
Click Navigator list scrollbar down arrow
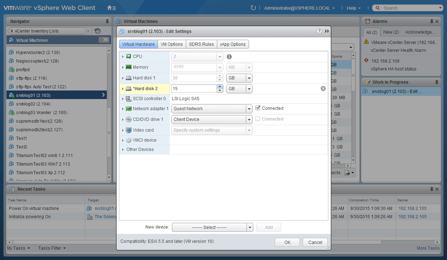click(x=109, y=177)
